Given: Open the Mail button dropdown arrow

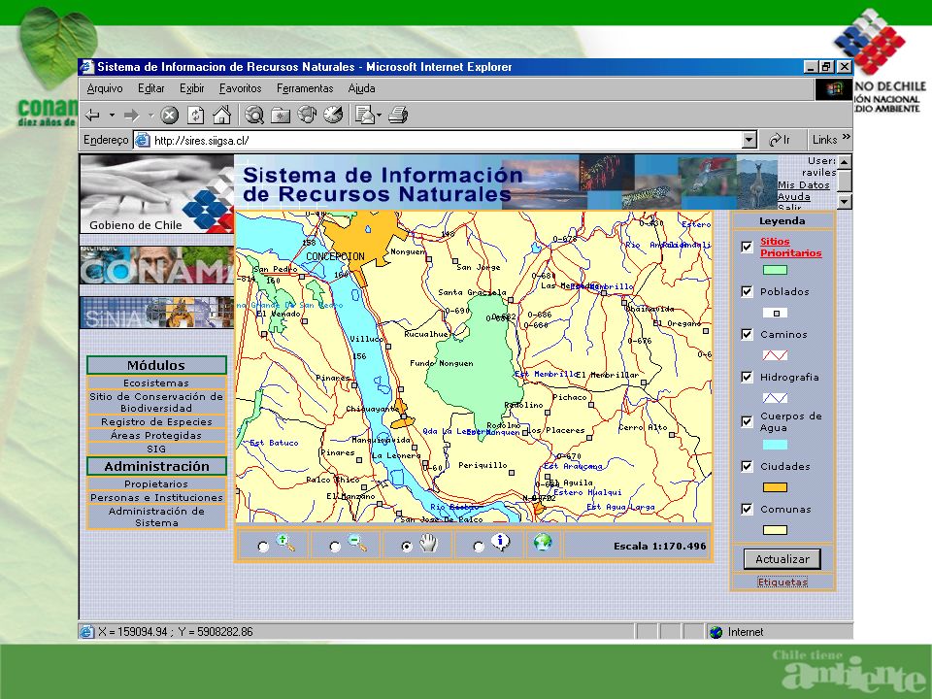Looking at the screenshot, I should click(379, 116).
